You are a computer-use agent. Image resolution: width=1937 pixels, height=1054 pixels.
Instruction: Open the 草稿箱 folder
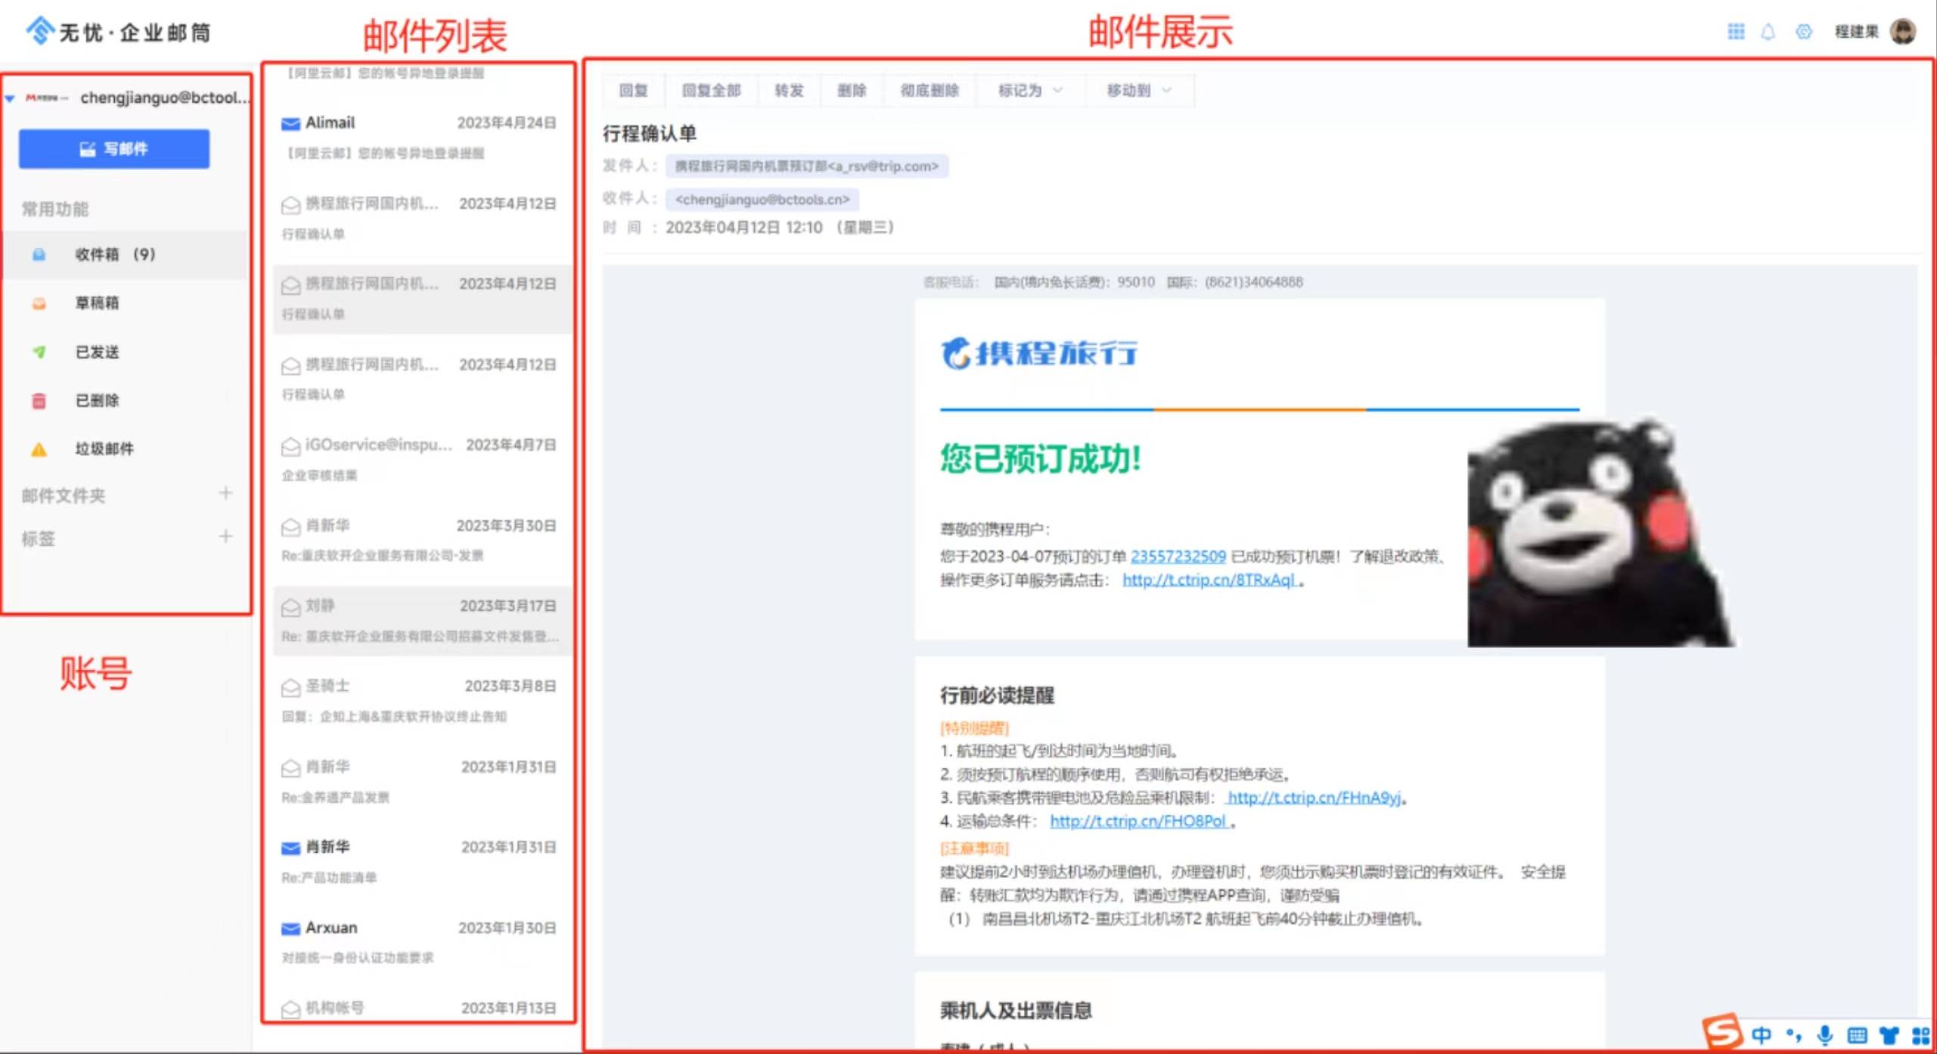125,303
